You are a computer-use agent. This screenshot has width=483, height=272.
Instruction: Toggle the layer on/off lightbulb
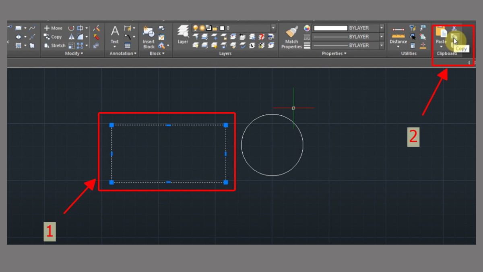[x=196, y=28]
